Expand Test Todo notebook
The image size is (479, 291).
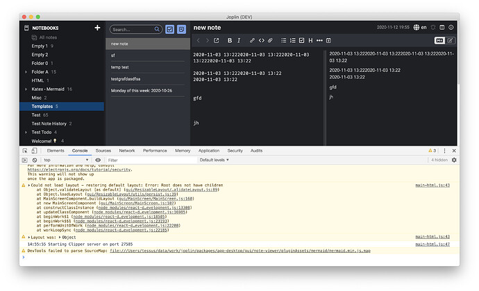click(x=26, y=132)
